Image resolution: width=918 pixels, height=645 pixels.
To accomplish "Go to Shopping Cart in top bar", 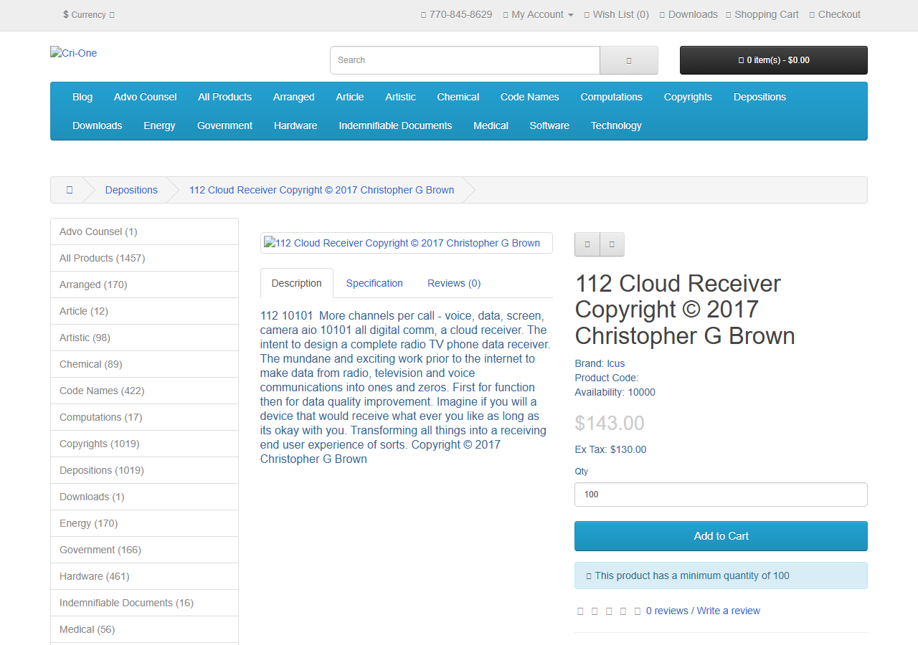I will [x=762, y=14].
